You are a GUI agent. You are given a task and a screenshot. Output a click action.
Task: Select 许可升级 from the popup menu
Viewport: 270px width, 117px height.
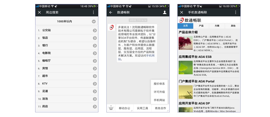coord(159,92)
